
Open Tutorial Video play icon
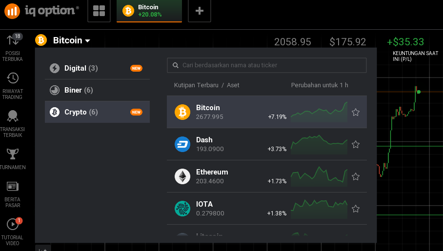point(13,224)
